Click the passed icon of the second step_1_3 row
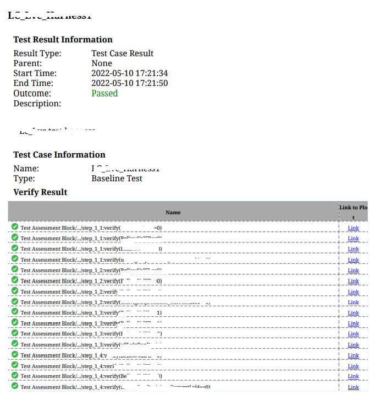 (15, 322)
